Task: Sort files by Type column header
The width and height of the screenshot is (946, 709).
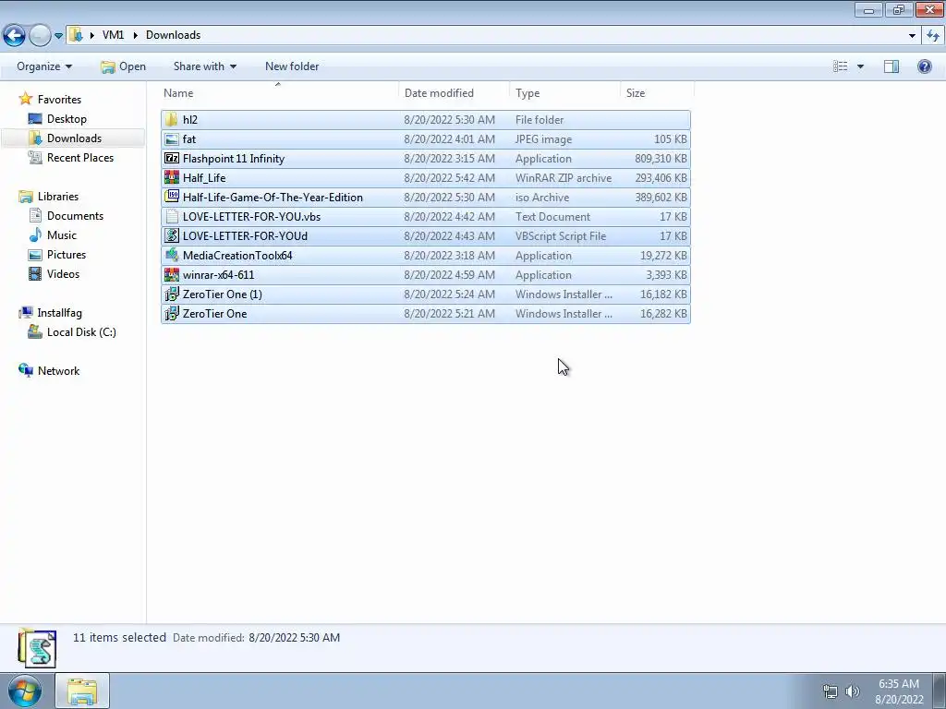Action: 564,93
